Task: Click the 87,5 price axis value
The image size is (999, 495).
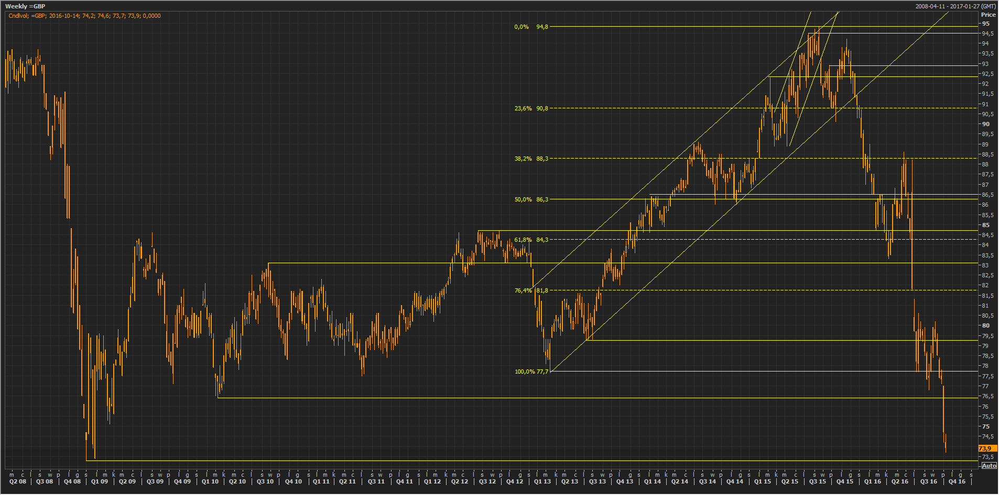Action: pyautogui.click(x=987, y=174)
